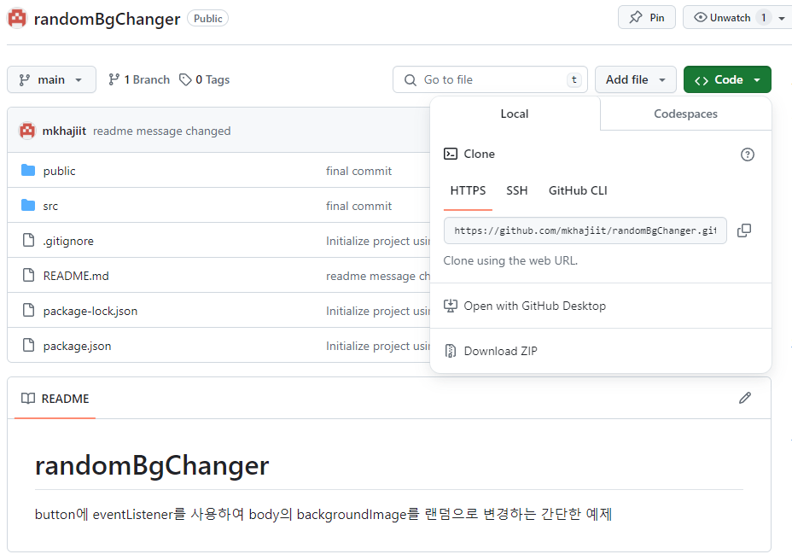Open the src folder
This screenshot has width=792, height=560.
[49, 205]
